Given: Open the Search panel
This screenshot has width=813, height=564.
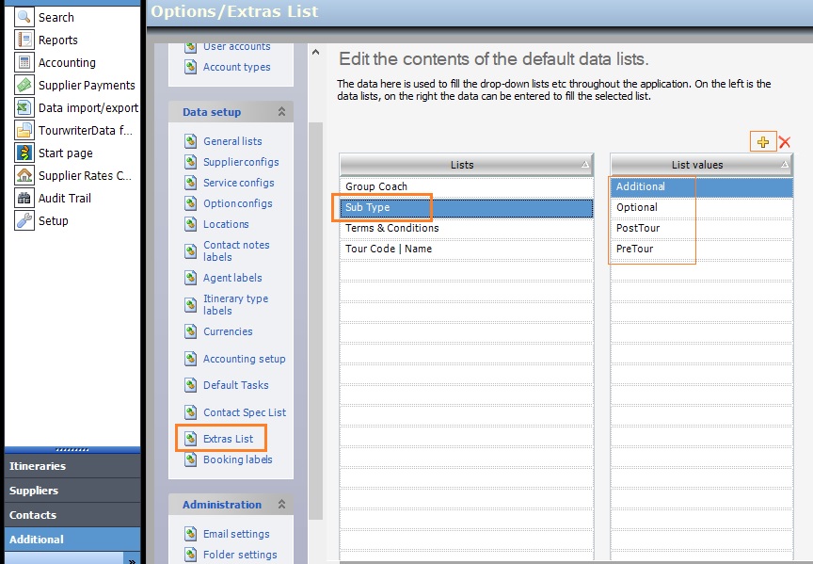Looking at the screenshot, I should click(42, 17).
